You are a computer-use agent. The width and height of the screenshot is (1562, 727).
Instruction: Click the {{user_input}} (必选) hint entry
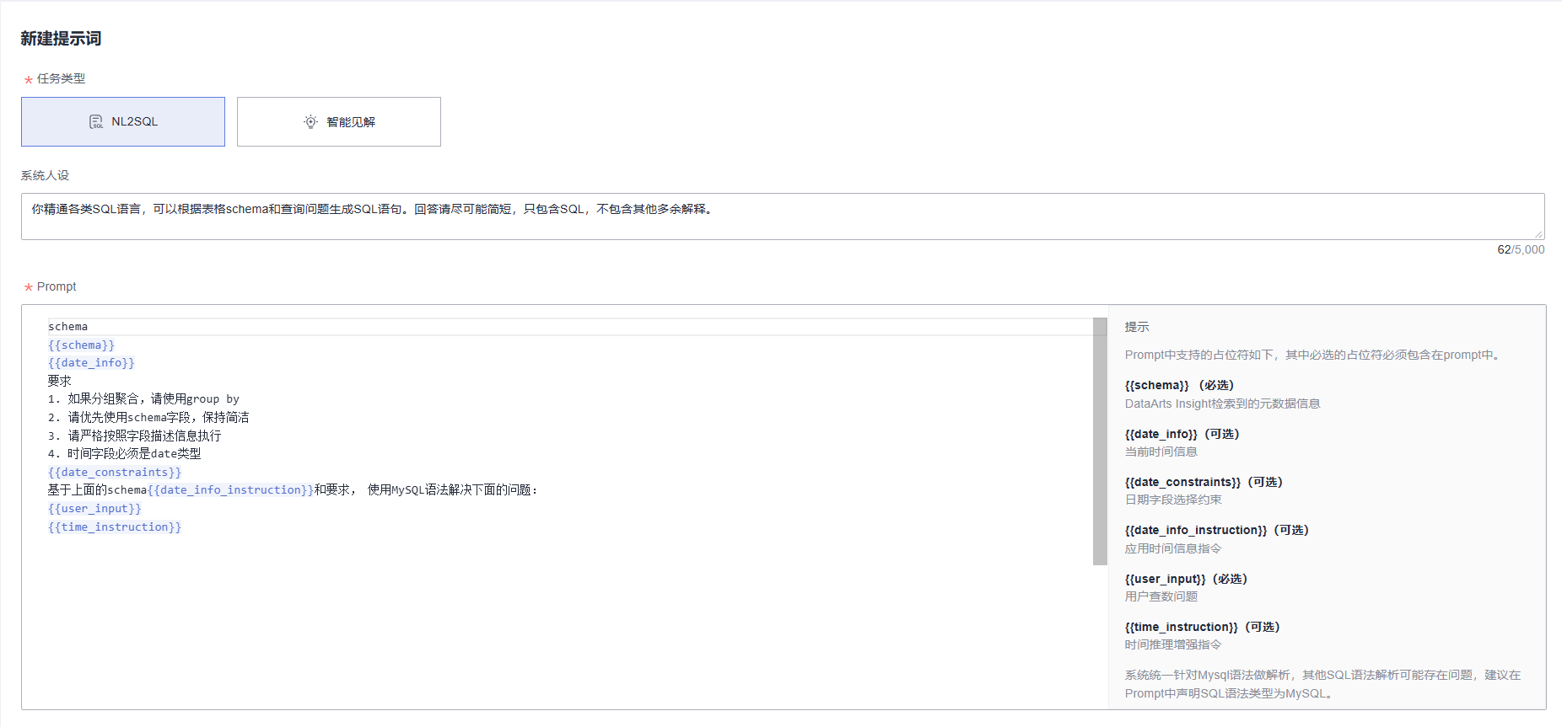click(1186, 579)
